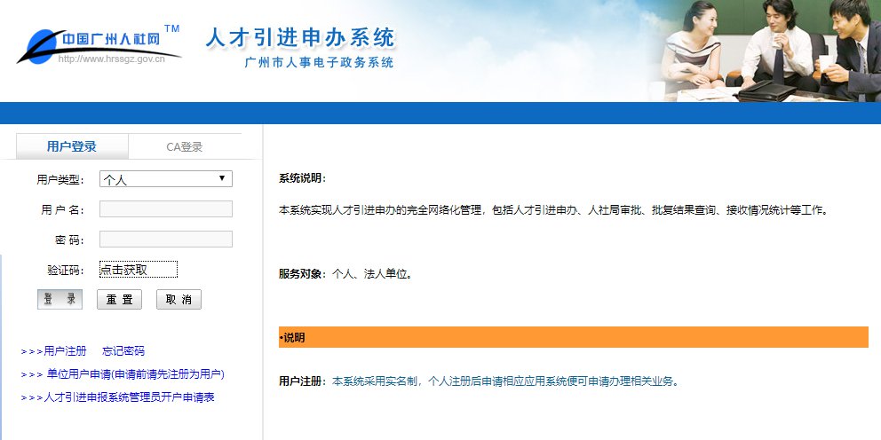Click the 人才引进申办系统 header title
The height and width of the screenshot is (440, 881).
[x=300, y=37]
